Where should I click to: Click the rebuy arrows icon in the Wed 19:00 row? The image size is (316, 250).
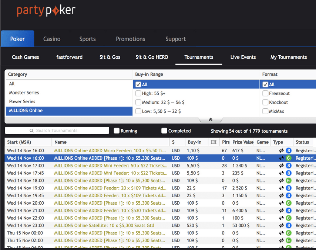pos(281,188)
